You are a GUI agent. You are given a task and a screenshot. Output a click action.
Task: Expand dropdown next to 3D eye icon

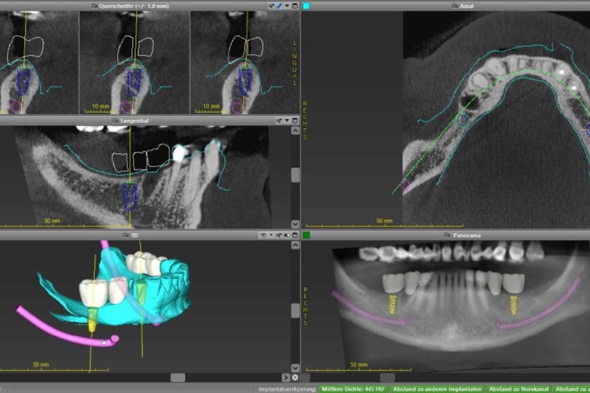pos(271,235)
